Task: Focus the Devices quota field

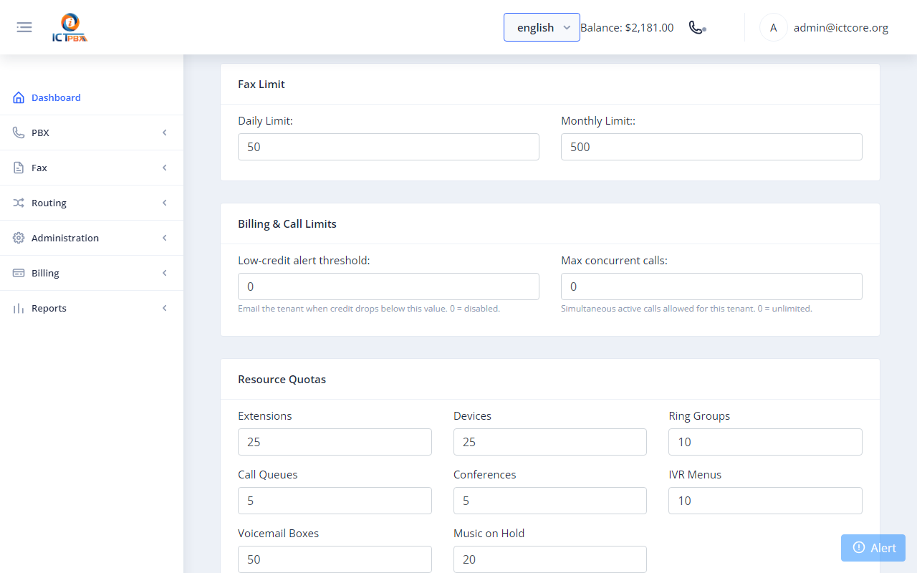Action: [x=550, y=442]
